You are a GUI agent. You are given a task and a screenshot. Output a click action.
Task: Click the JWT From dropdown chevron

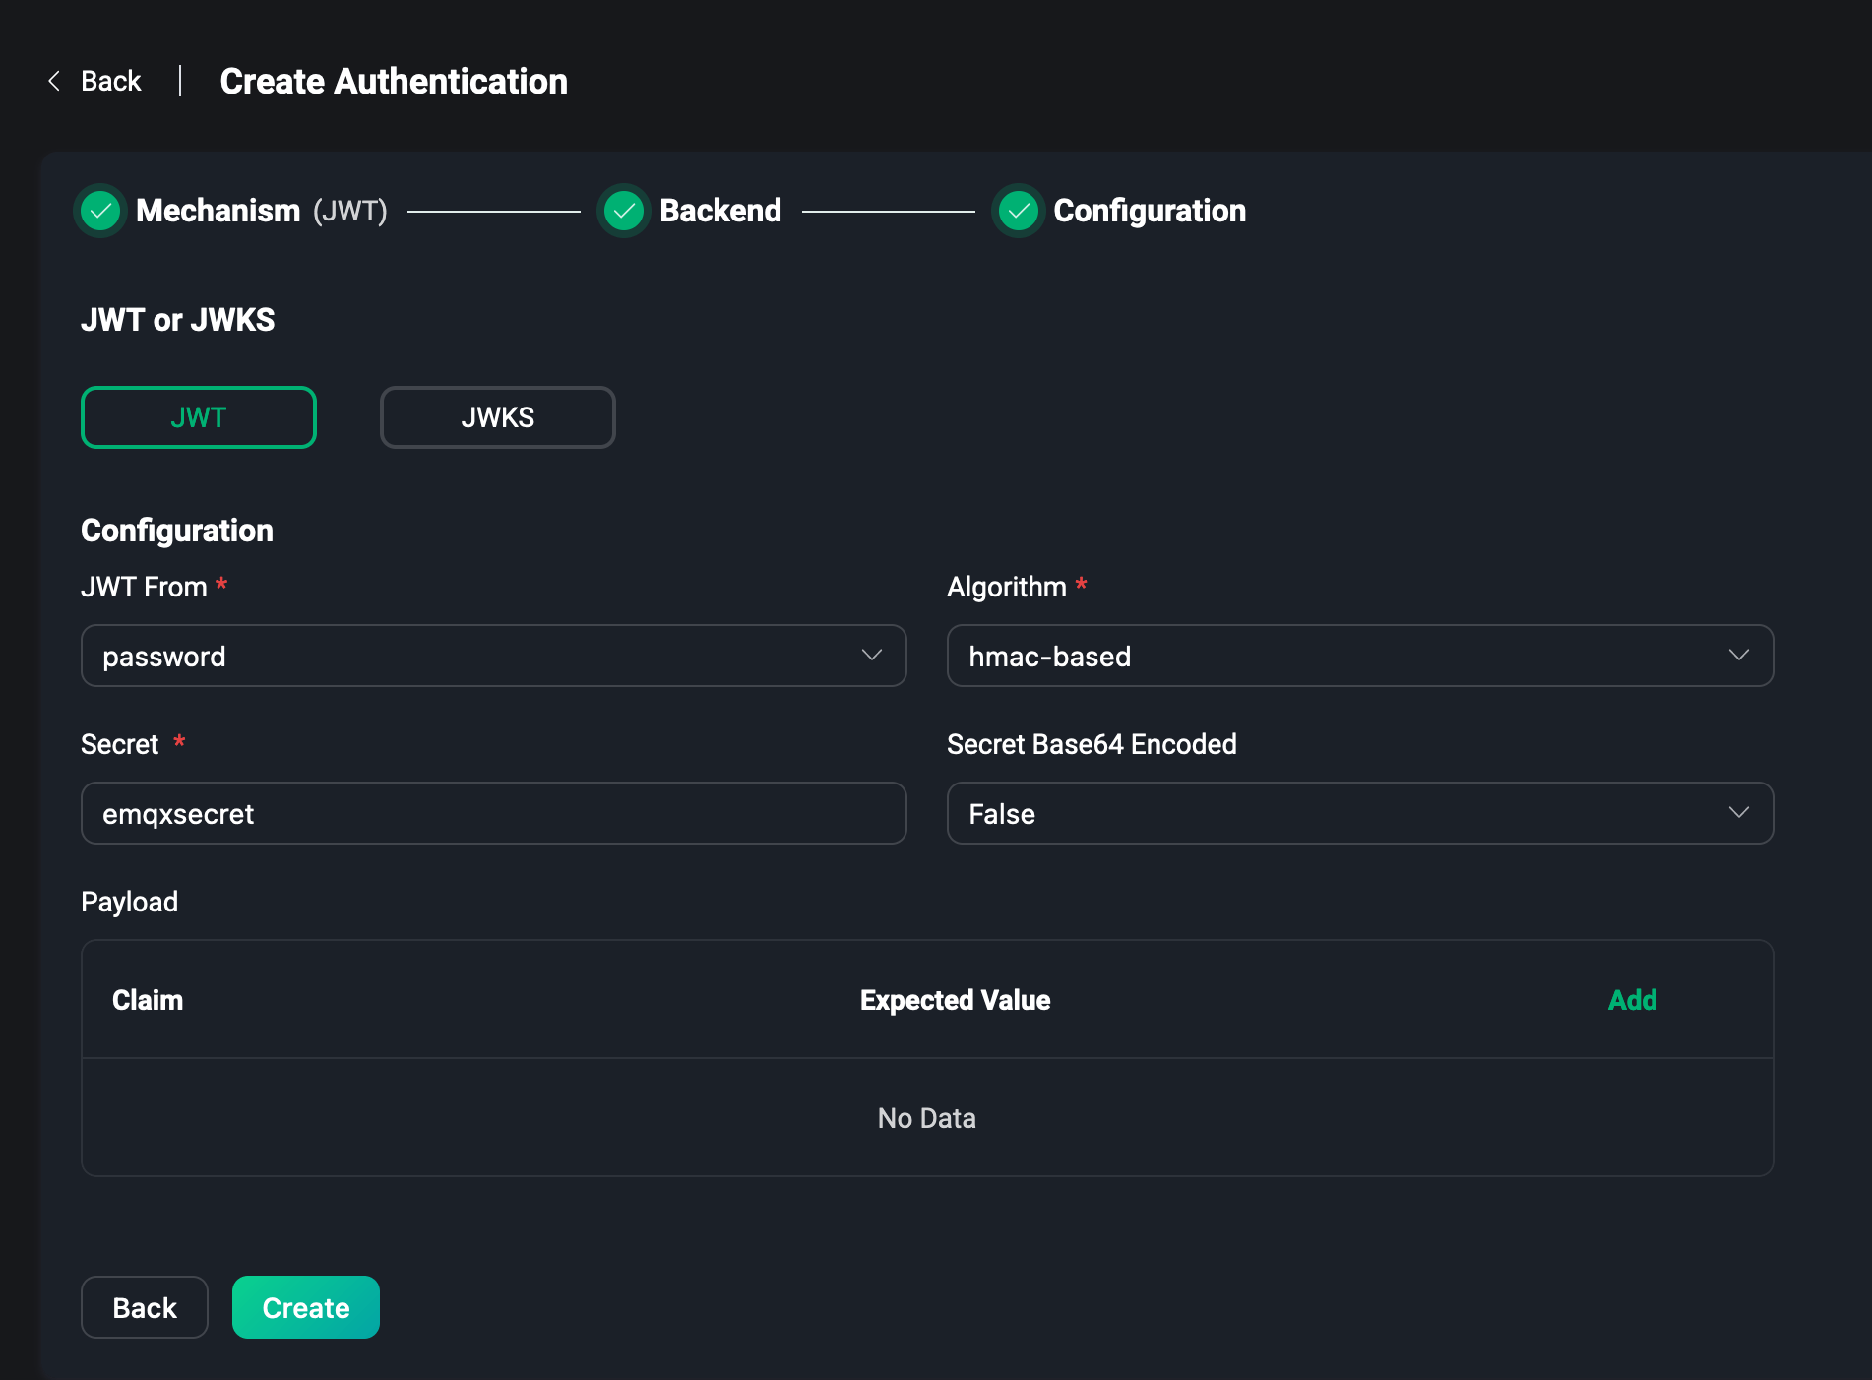(871, 656)
